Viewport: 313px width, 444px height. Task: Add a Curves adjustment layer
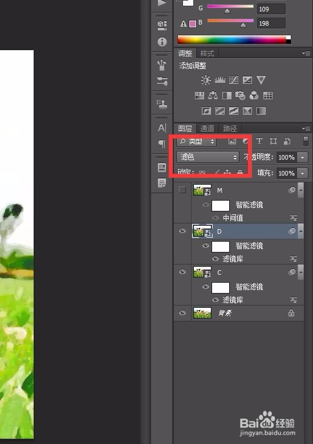point(234,80)
